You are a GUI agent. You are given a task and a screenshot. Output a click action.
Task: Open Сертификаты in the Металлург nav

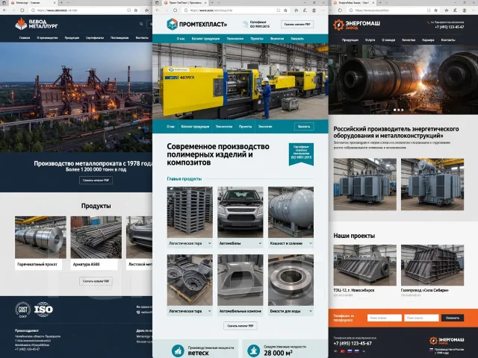(95, 38)
